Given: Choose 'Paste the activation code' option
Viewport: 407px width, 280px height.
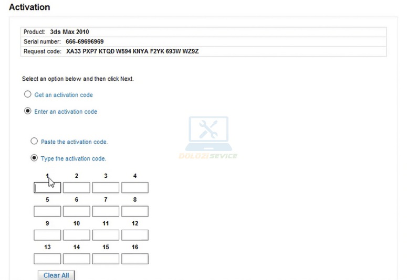Looking at the screenshot, I should tap(34, 142).
